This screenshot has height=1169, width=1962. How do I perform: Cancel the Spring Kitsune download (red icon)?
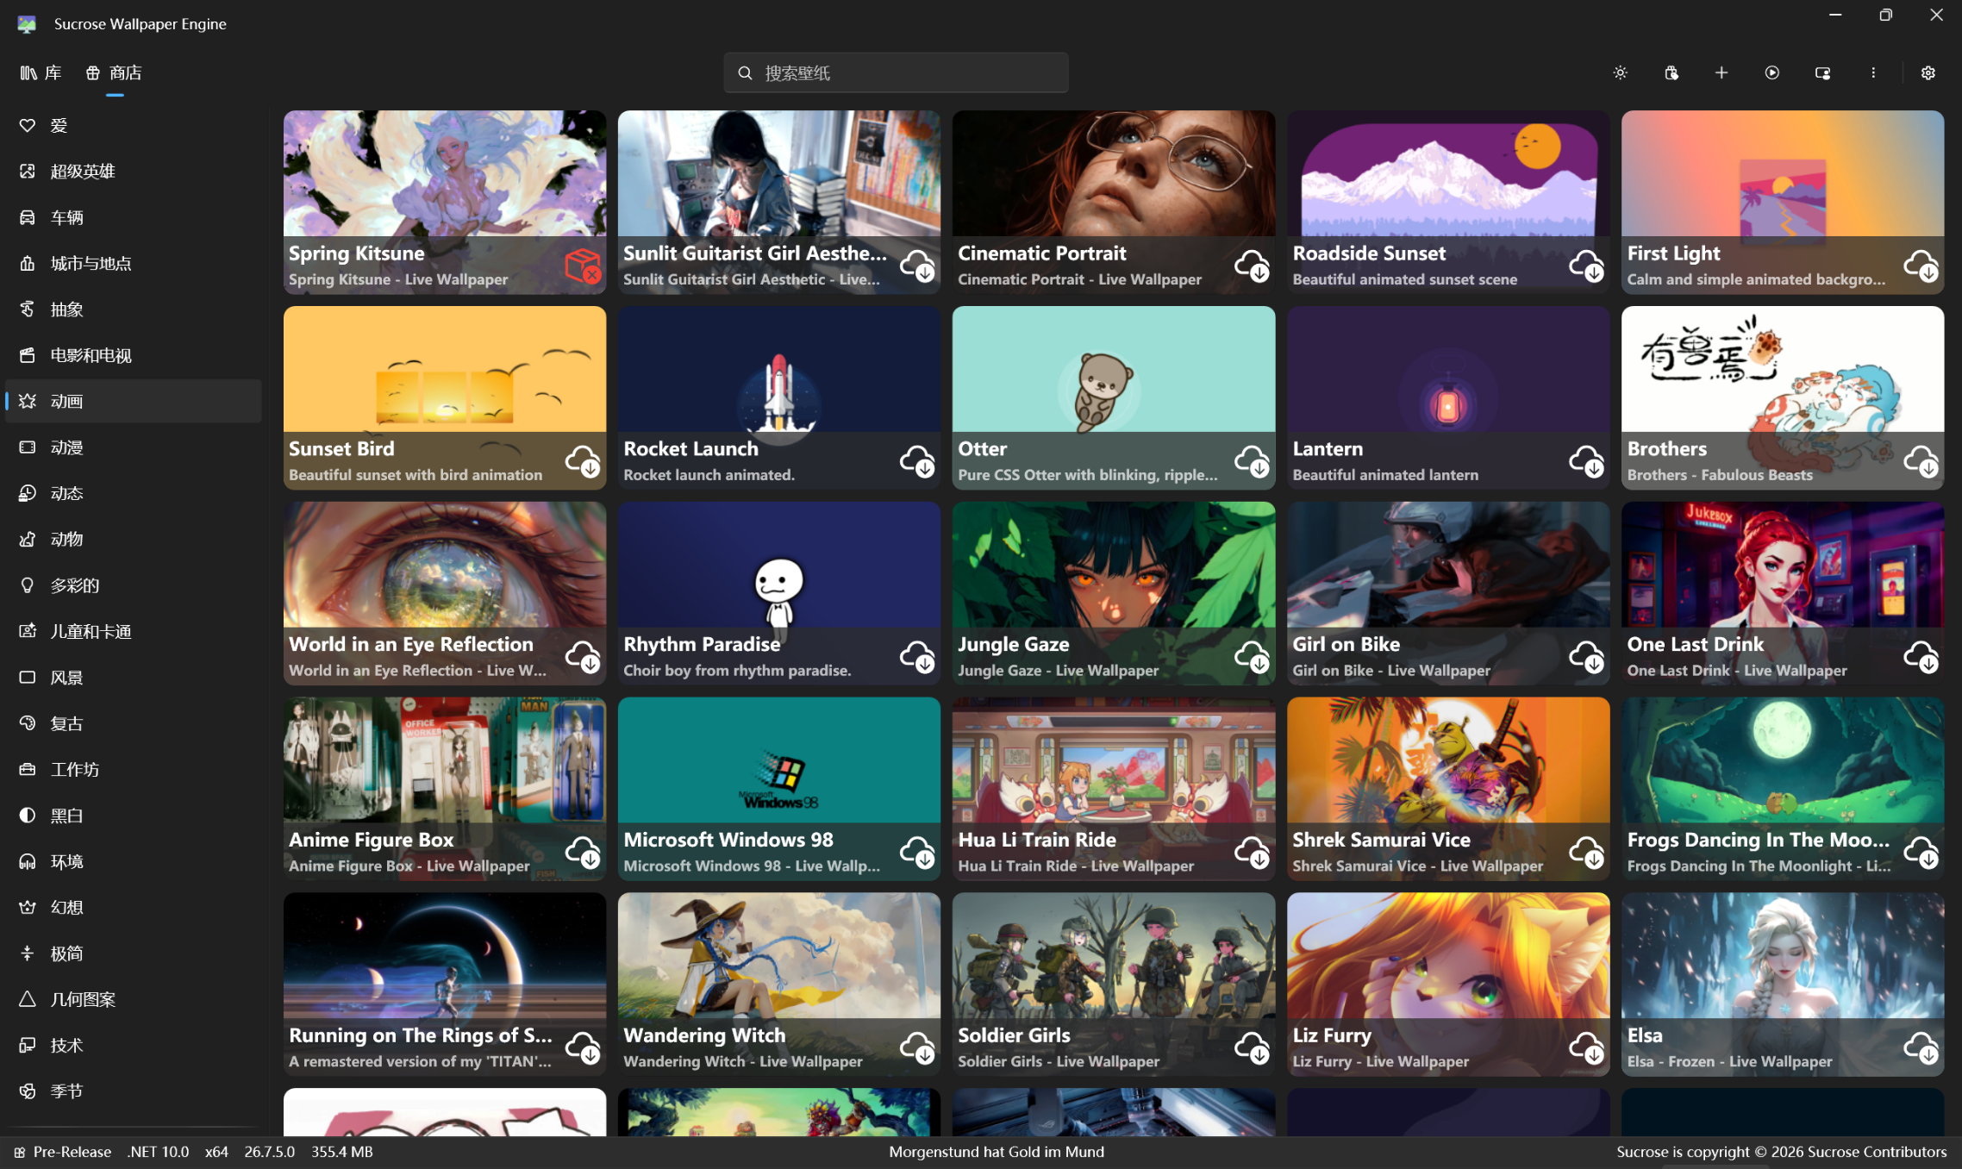pyautogui.click(x=583, y=266)
